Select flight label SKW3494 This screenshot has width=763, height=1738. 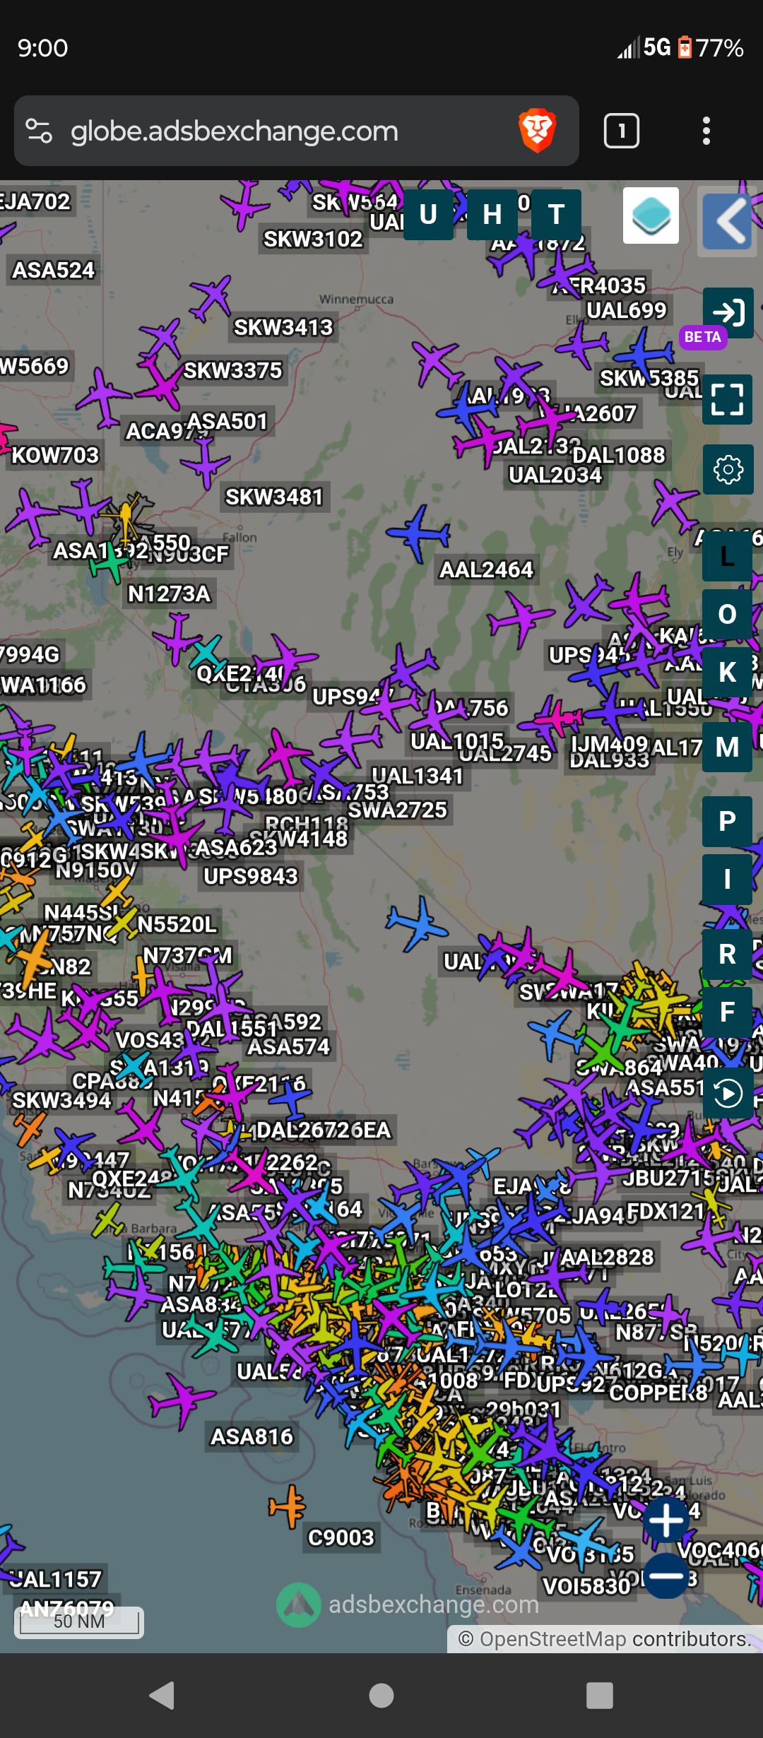point(62,1100)
